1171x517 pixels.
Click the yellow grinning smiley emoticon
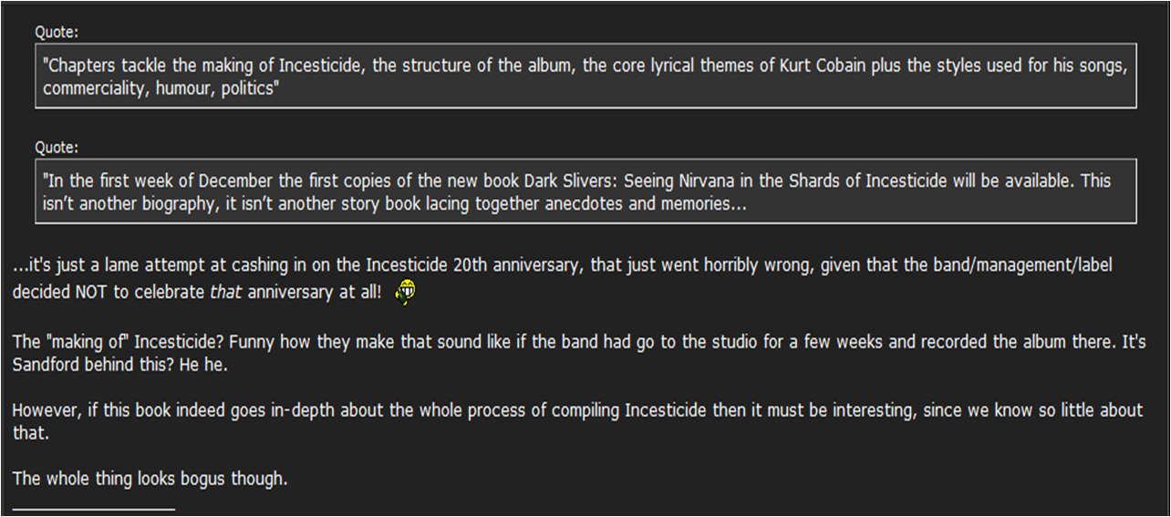(407, 292)
